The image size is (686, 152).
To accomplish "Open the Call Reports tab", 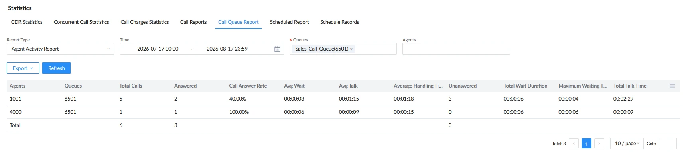I will click(193, 22).
